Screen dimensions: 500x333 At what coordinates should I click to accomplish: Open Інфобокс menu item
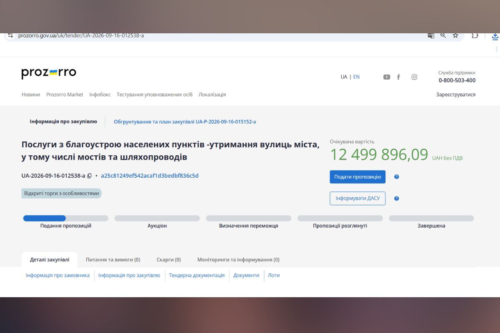100,94
